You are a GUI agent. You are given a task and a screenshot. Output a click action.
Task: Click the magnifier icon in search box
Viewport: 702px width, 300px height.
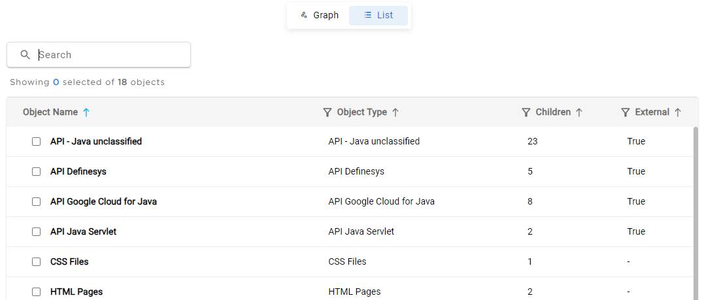tap(25, 55)
